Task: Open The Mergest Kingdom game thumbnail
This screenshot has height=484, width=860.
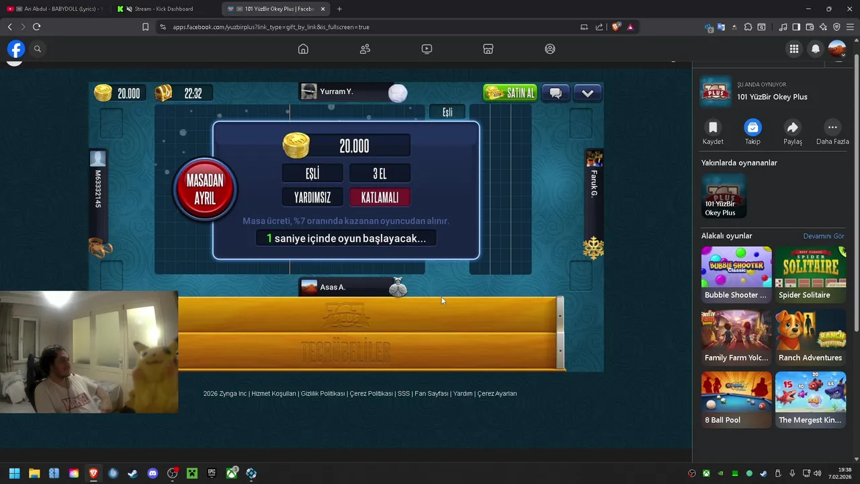Action: [810, 399]
